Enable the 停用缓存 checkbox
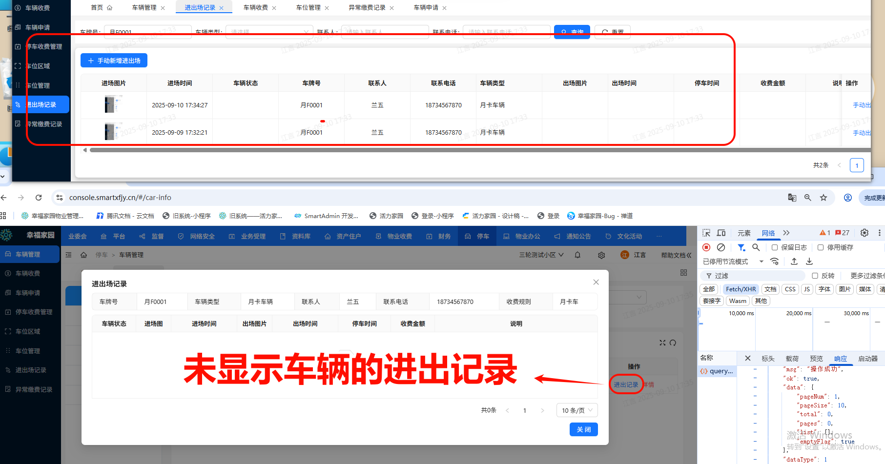 point(821,247)
